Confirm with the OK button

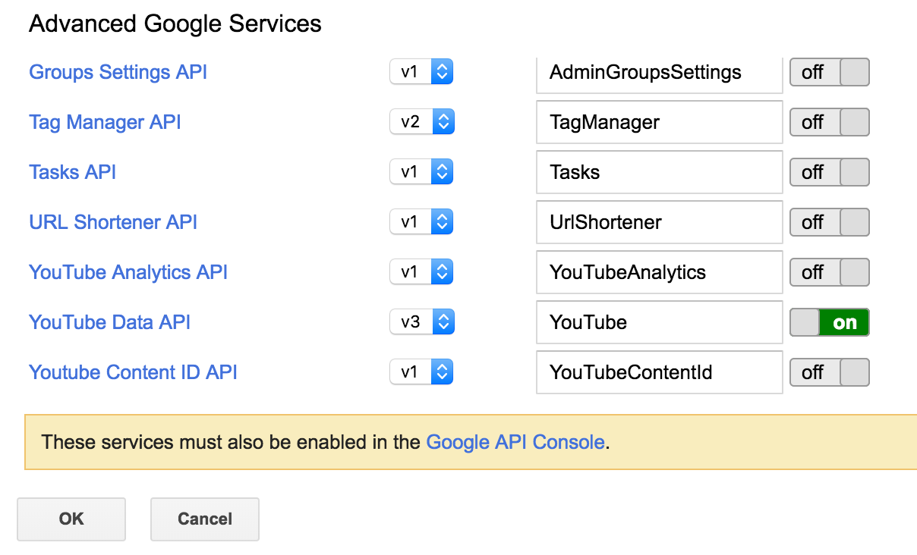(71, 519)
